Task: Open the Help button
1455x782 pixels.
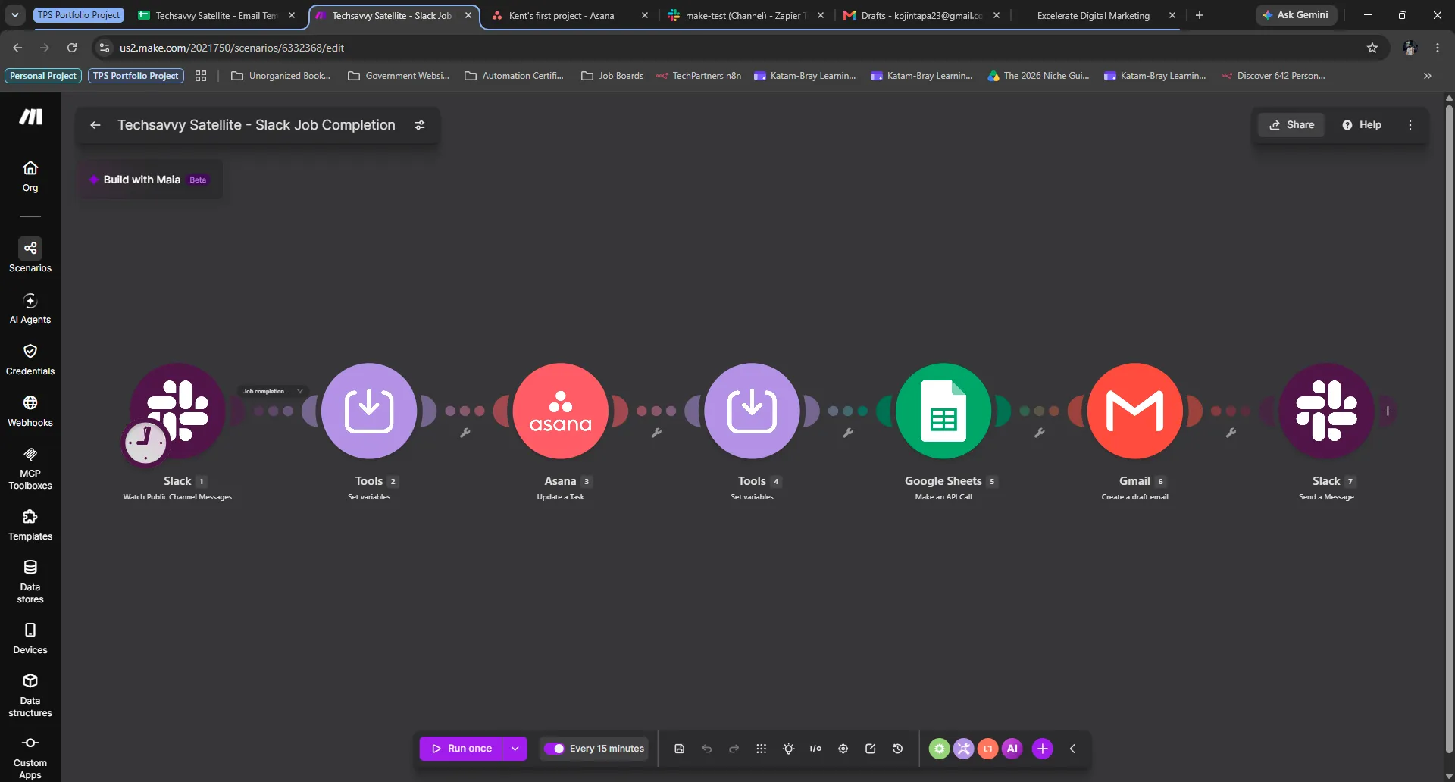Action: coord(1362,125)
